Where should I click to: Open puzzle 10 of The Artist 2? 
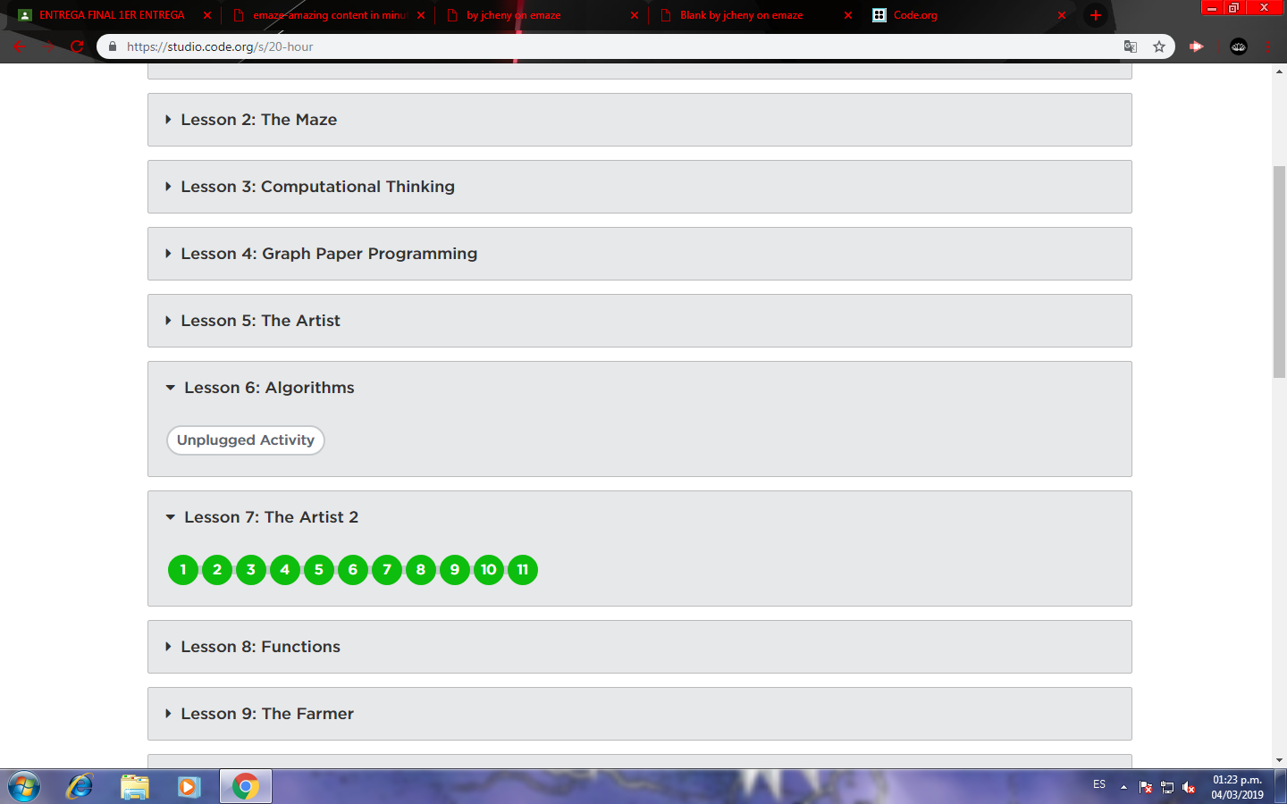(489, 570)
